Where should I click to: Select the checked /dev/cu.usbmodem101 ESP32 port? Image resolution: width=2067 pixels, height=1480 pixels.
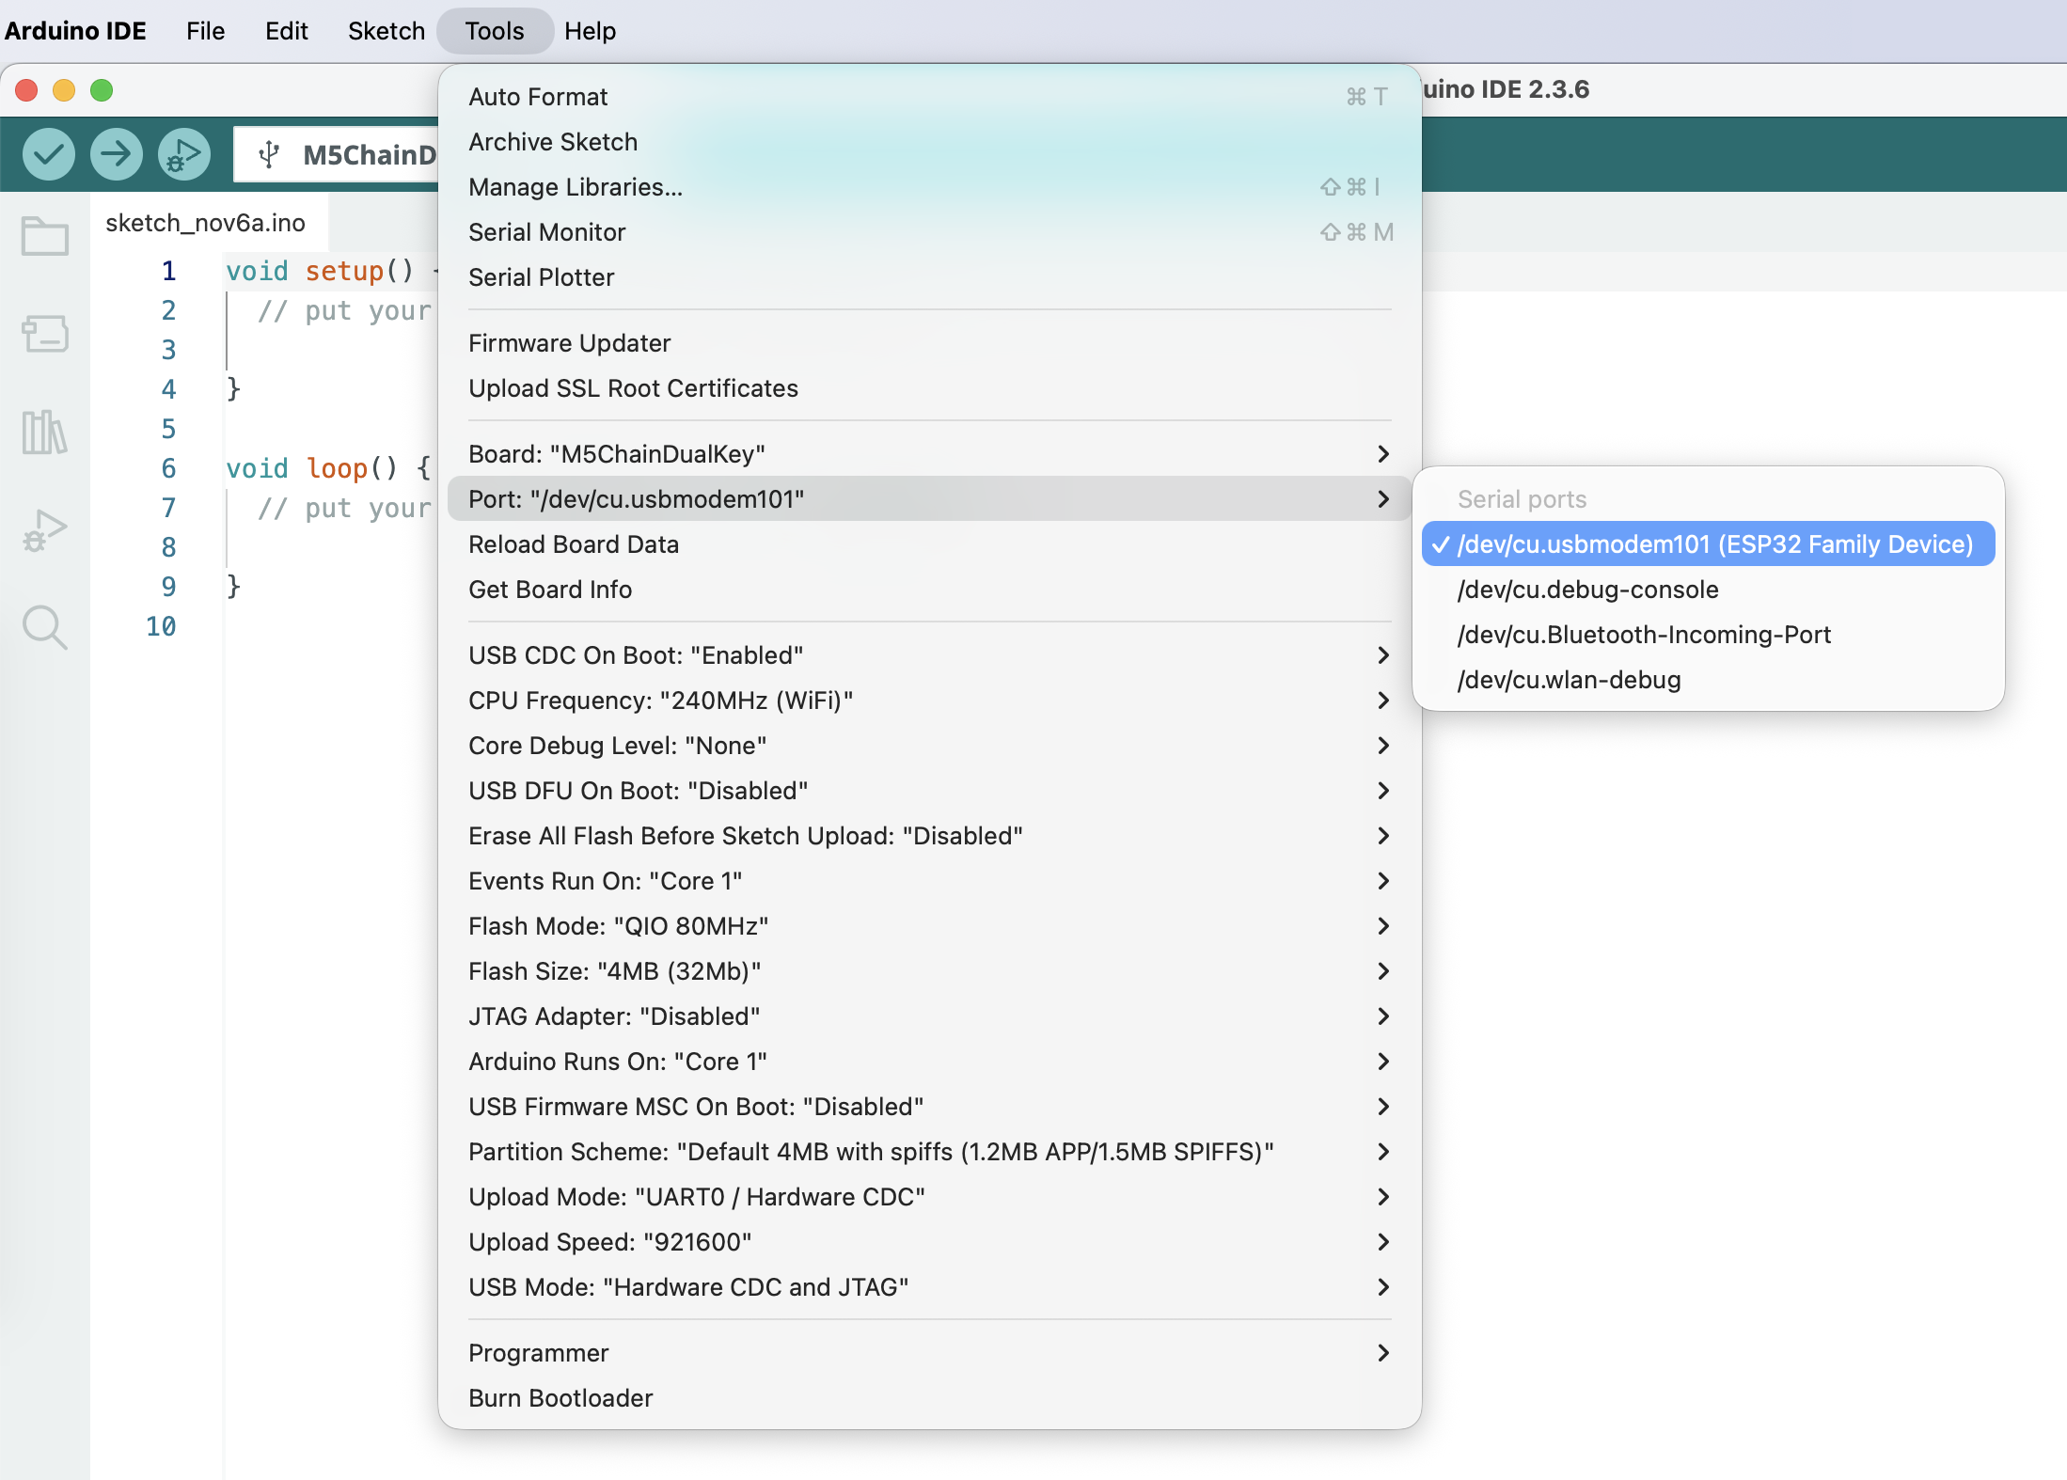1707,543
